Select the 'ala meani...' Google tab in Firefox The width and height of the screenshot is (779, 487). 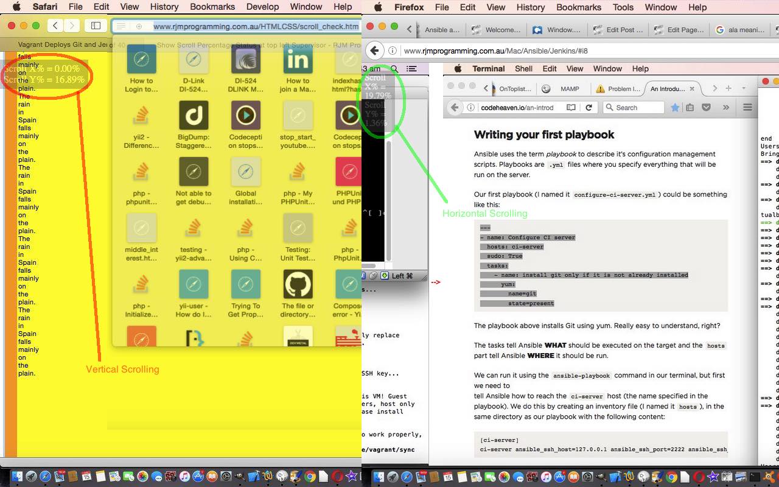(739, 29)
